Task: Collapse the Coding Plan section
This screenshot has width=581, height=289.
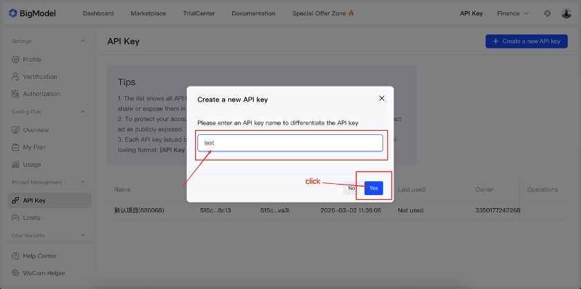Action: click(84, 111)
